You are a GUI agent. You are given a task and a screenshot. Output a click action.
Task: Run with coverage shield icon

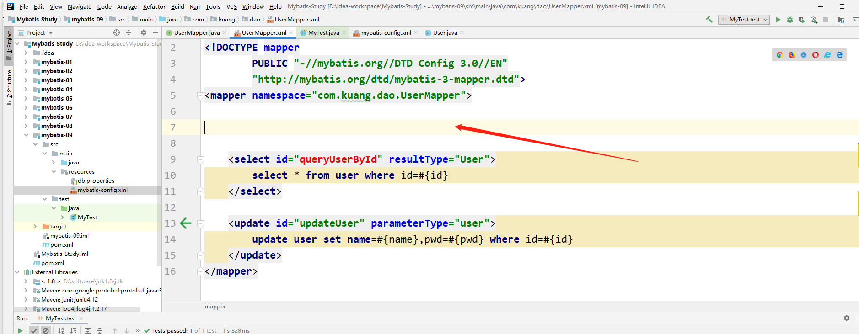[x=801, y=20]
